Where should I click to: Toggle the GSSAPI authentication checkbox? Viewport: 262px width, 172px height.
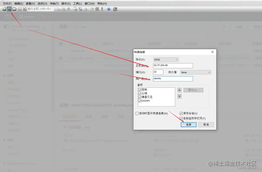click(140, 101)
